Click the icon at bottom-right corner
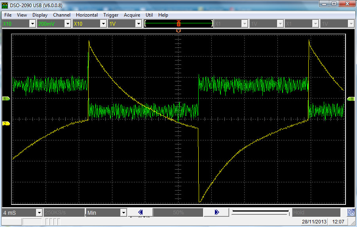 coord(350,212)
